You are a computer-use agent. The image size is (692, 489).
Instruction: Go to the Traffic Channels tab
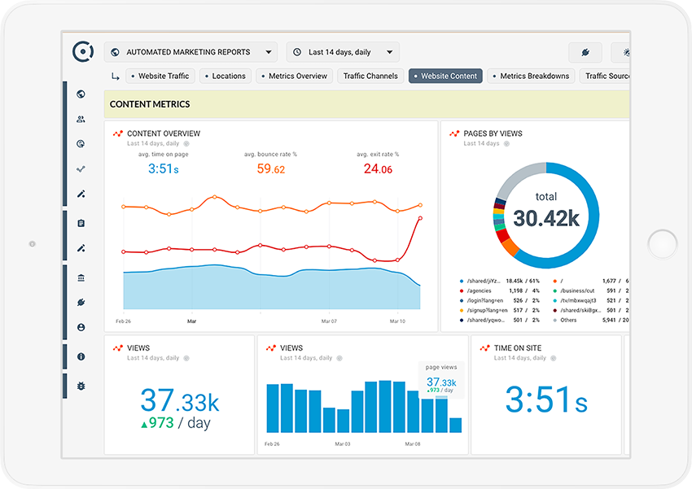pos(370,76)
